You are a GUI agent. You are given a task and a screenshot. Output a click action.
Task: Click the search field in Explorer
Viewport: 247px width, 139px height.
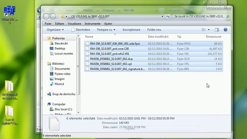tap(199, 16)
